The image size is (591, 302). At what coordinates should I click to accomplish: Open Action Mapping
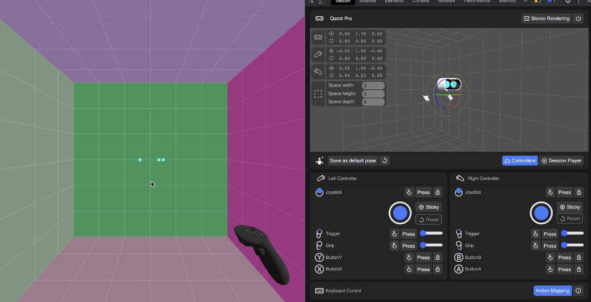coord(552,291)
